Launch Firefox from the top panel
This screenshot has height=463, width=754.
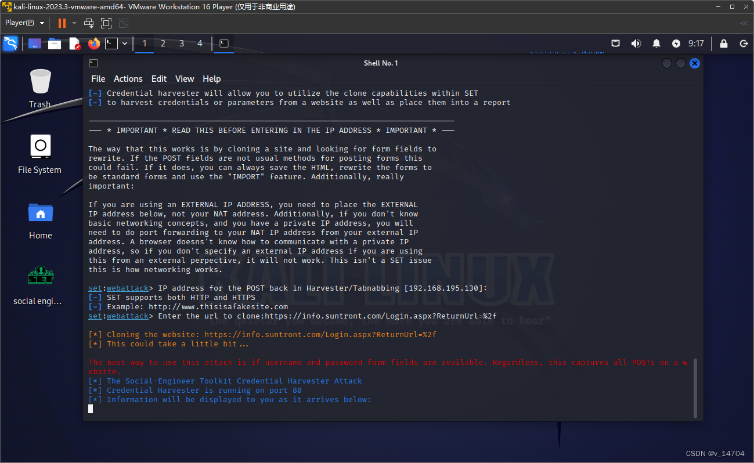click(x=94, y=44)
